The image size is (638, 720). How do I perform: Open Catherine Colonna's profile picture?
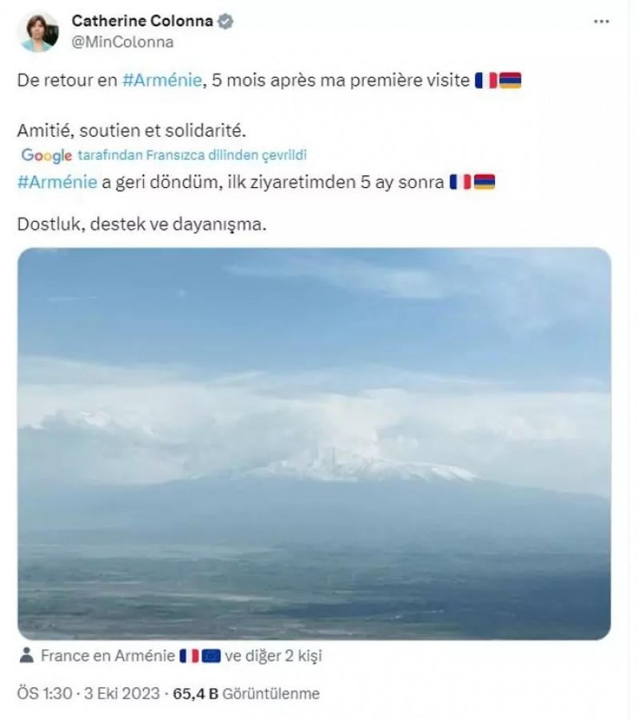38,31
